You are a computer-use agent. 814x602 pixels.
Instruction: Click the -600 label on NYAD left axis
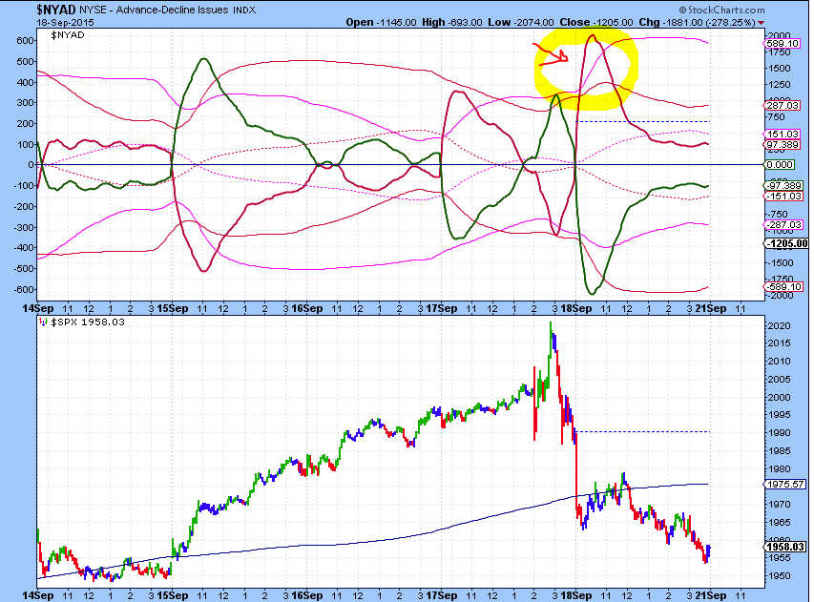click(22, 290)
